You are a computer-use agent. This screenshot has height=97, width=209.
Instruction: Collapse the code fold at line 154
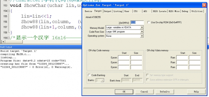(x=9, y=11)
